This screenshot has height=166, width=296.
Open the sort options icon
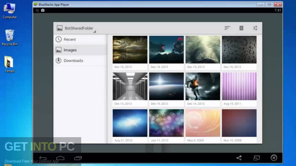[x=227, y=28]
